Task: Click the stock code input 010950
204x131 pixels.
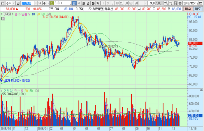Action: (27, 3)
